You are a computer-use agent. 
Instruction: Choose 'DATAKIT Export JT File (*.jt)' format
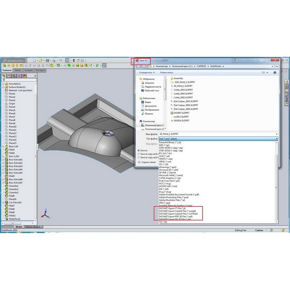tap(172, 208)
